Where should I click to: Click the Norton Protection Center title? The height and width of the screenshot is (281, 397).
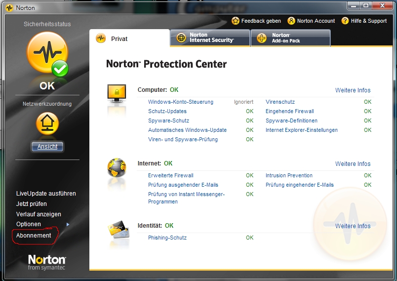click(166, 64)
